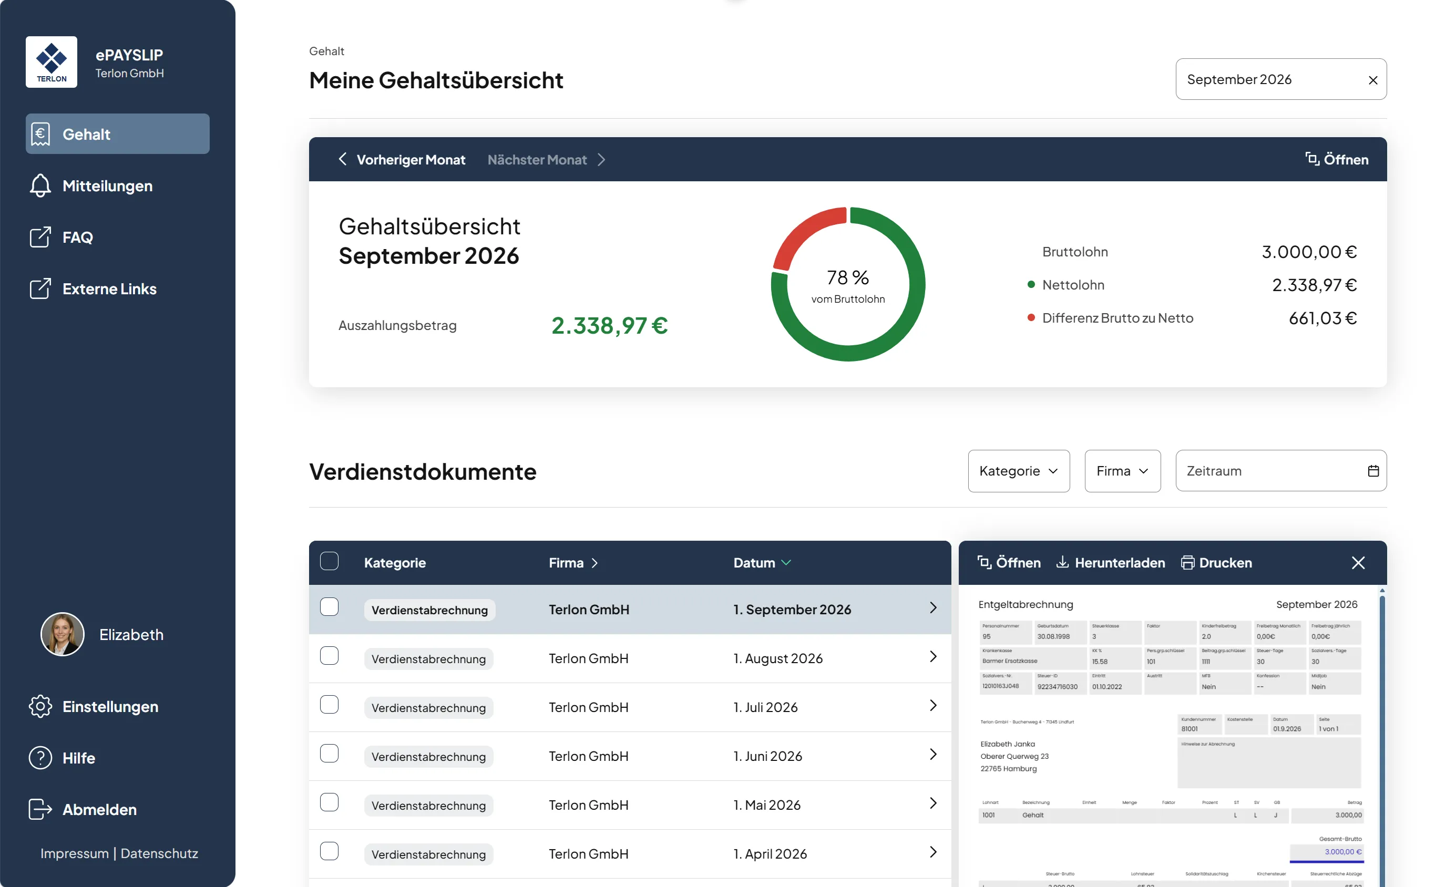Expand the 1. August 2026 row chevron
This screenshot has width=1456, height=887.
[933, 657]
